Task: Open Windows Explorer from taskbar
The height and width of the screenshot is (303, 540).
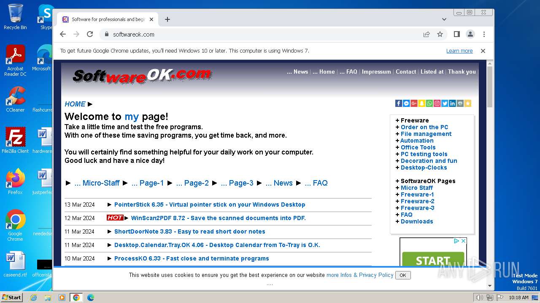Action: [x=48, y=298]
